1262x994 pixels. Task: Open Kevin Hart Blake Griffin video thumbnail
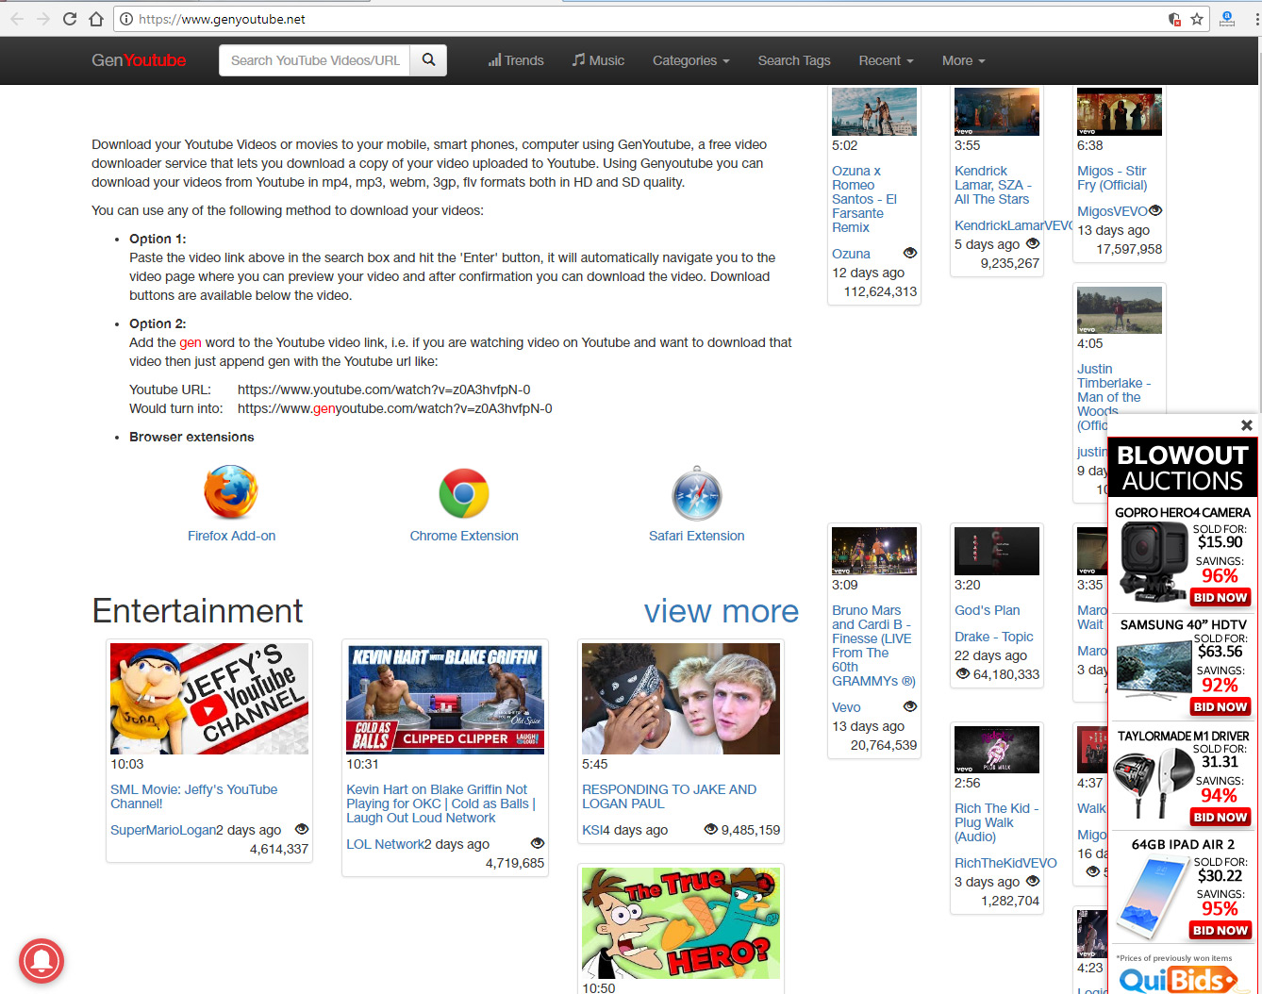(445, 699)
